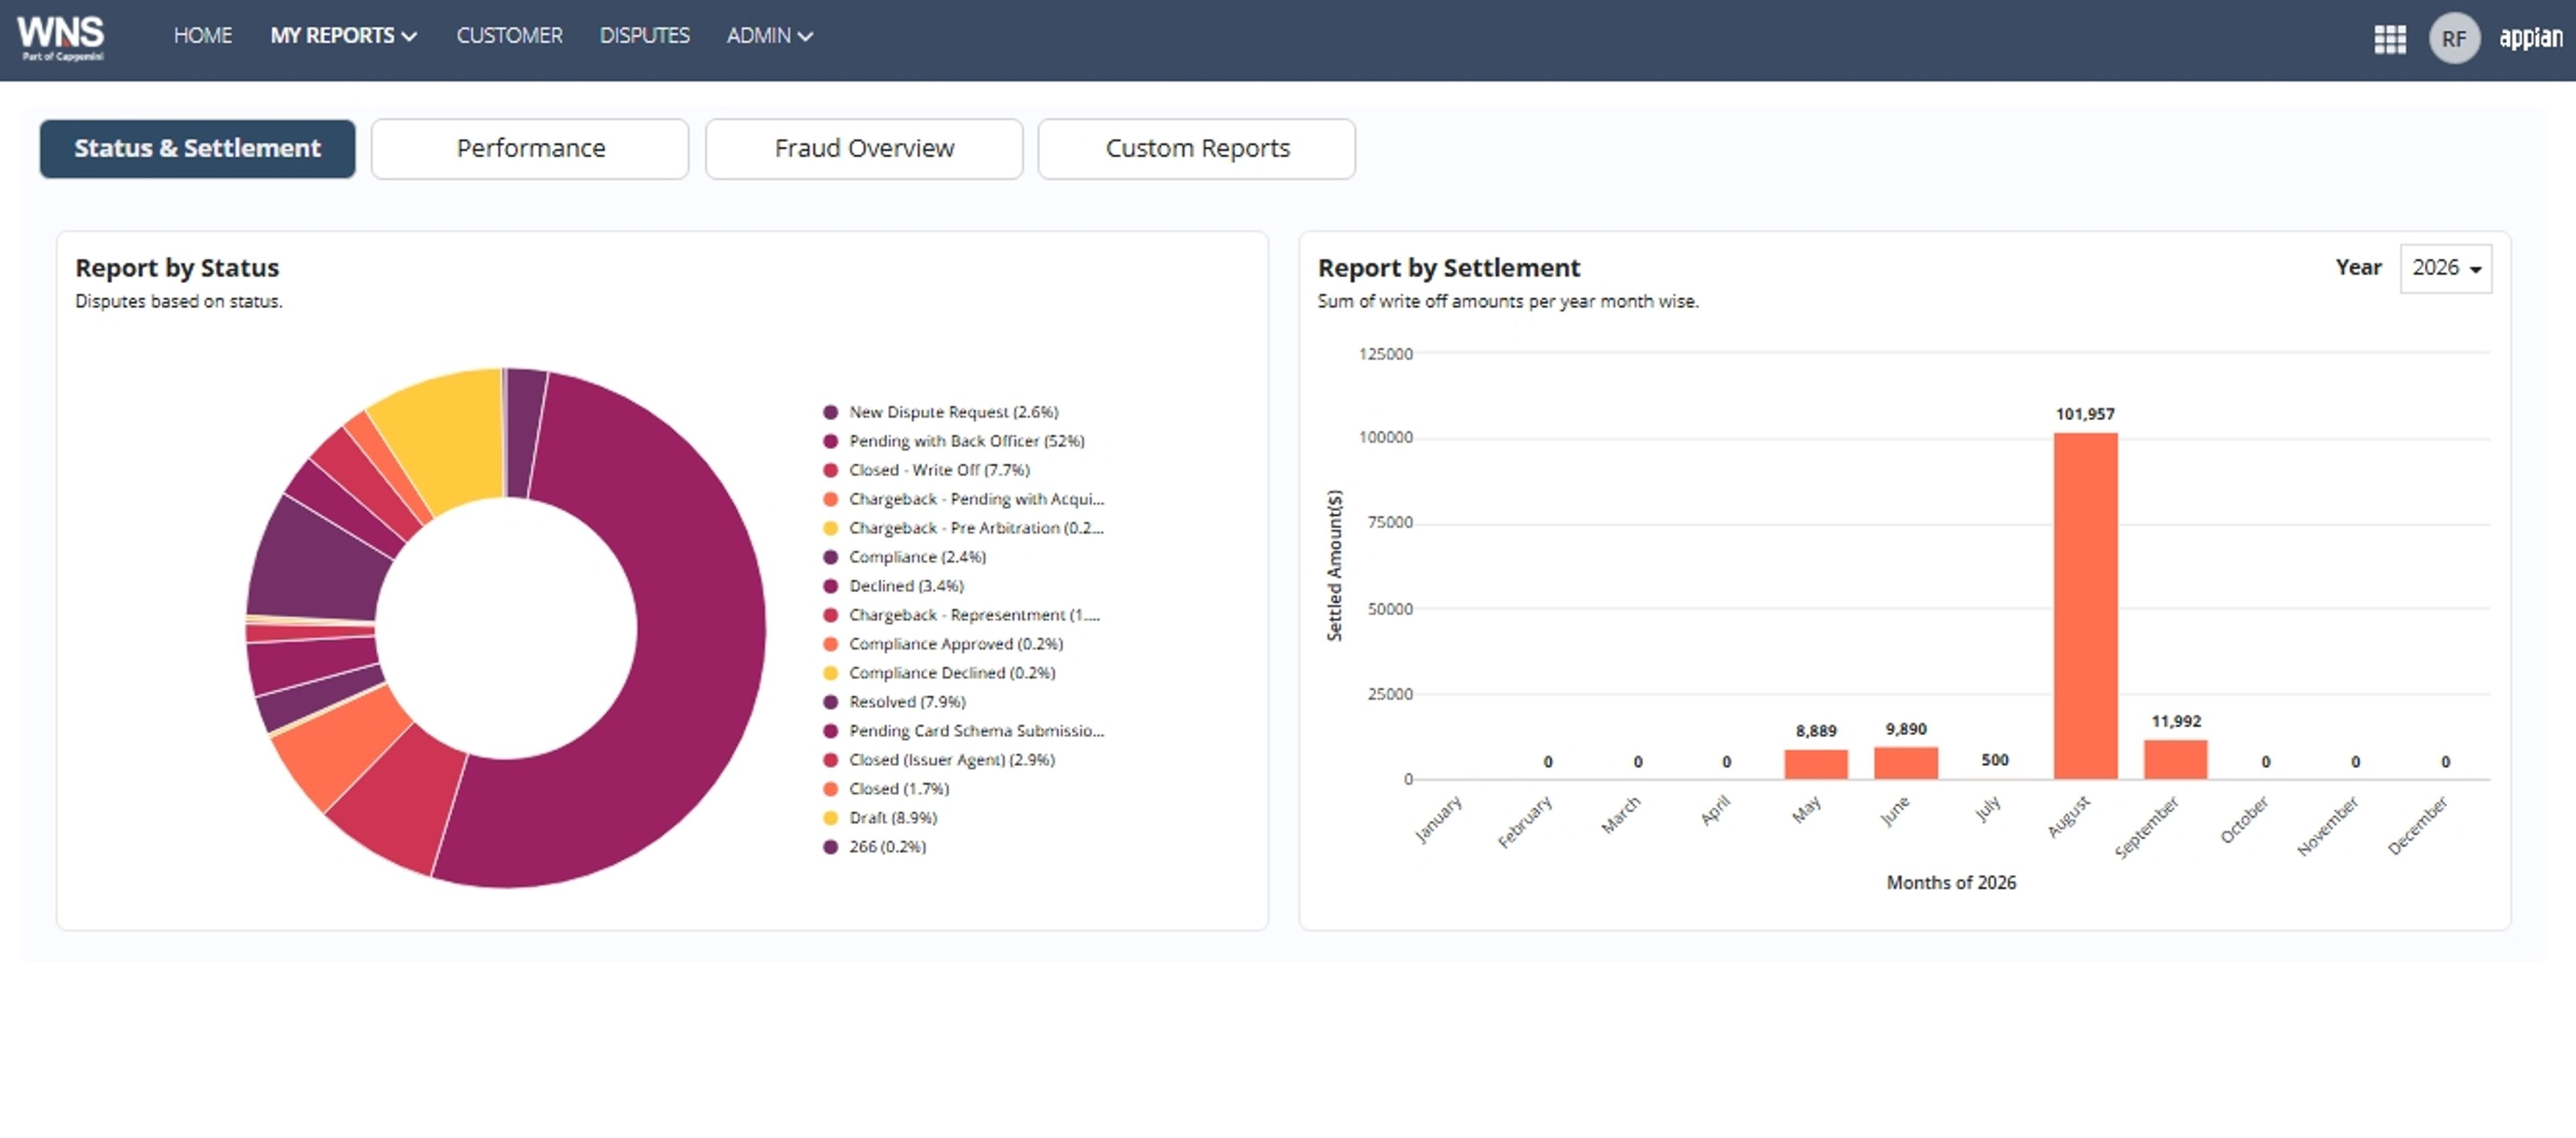Click the Pending with Back Officer legend dot
This screenshot has height=1138, width=2576.
pyautogui.click(x=830, y=441)
